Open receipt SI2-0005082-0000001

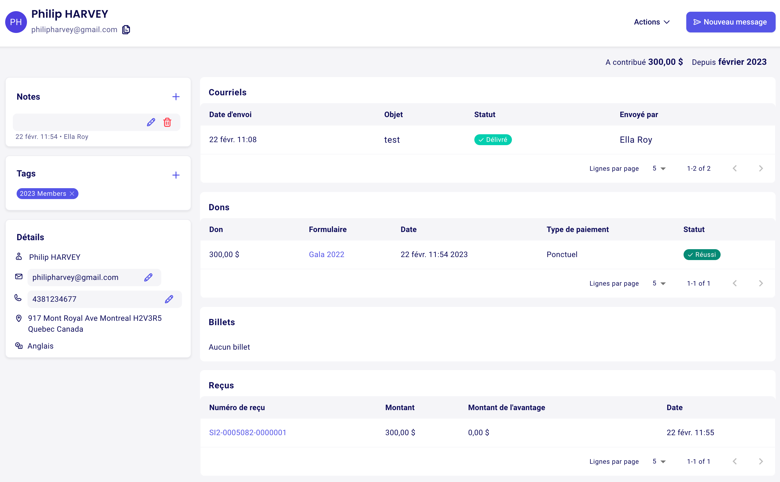pos(247,433)
